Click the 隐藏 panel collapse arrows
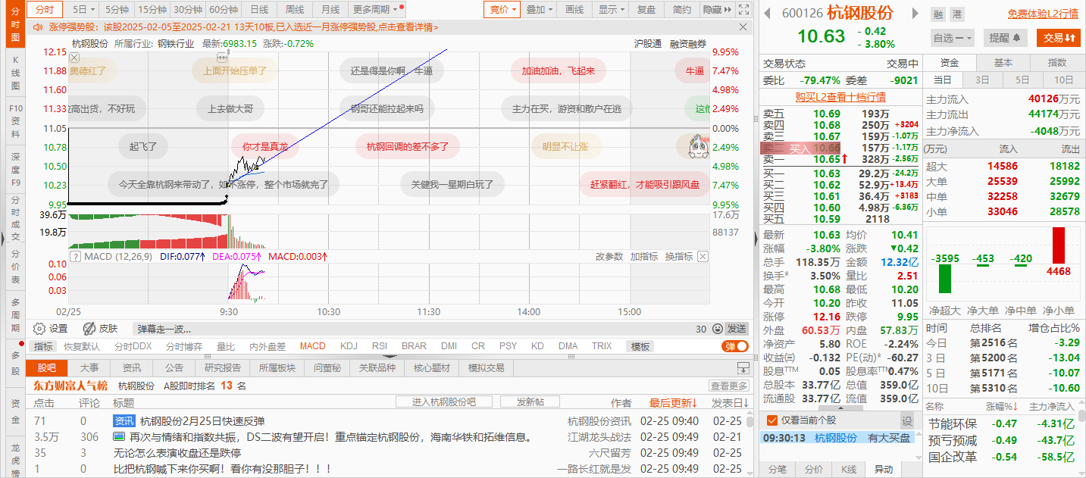This screenshot has height=478, width=1086. [726, 10]
